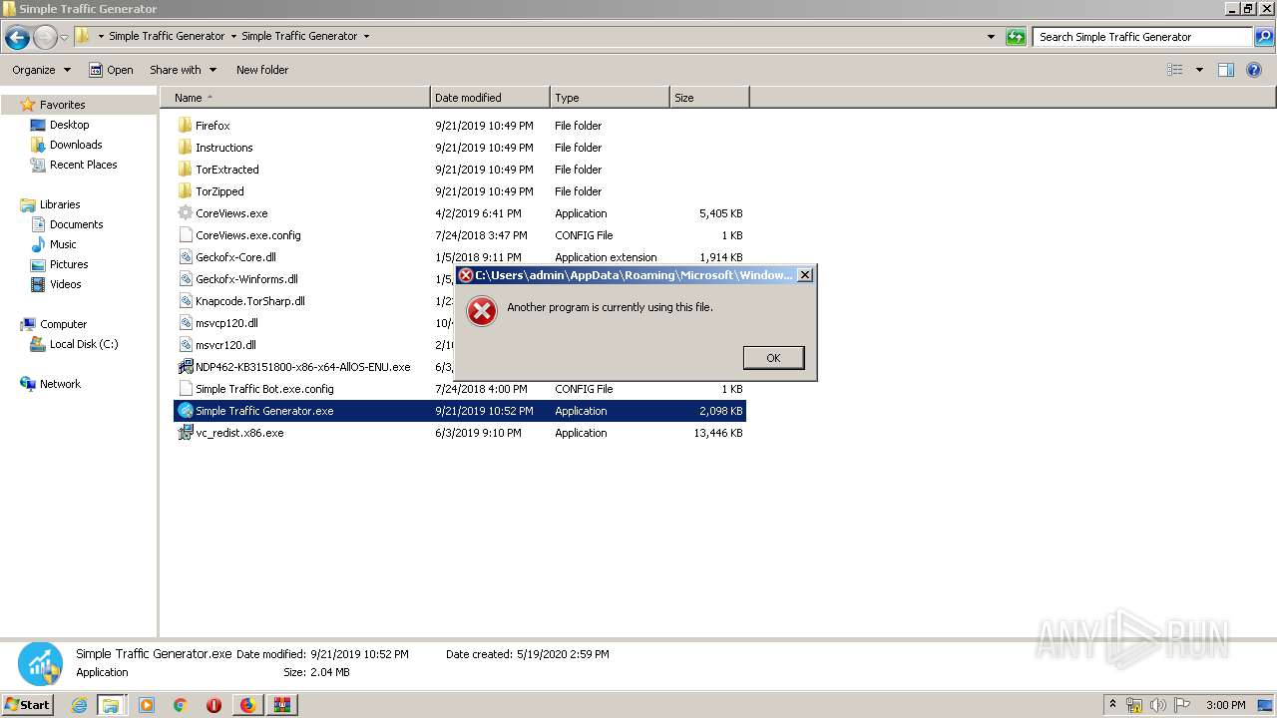Open Downloads in the navigation pane
This screenshot has height=718, width=1277.
pos(76,145)
